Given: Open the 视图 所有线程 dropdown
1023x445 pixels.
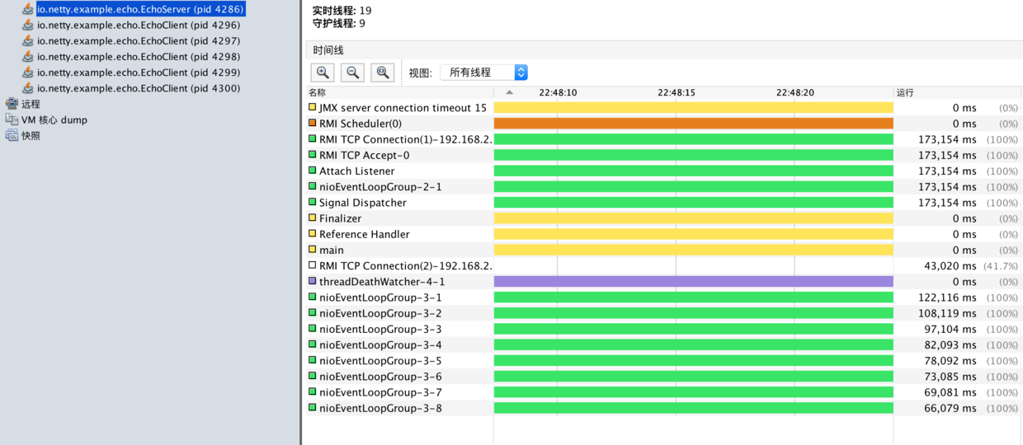Looking at the screenshot, I should [483, 73].
